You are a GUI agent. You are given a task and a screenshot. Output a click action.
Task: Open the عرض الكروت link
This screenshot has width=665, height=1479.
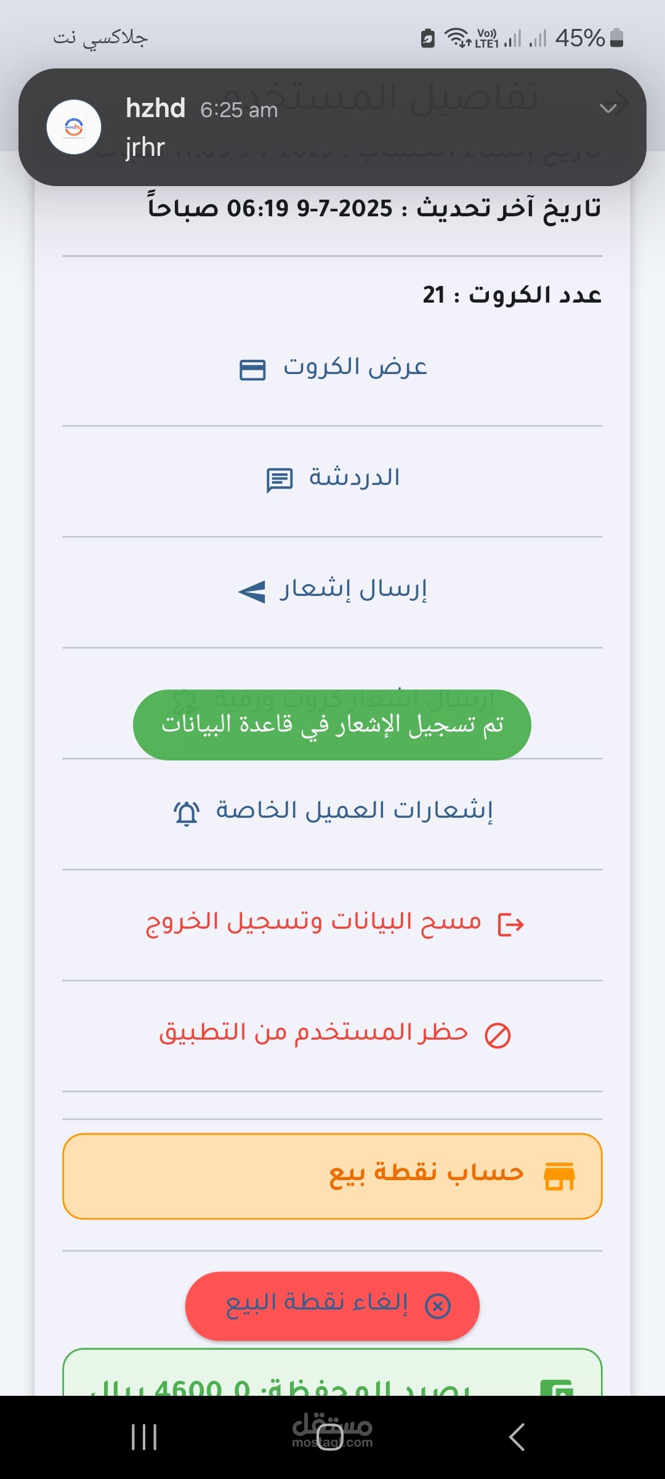355,367
